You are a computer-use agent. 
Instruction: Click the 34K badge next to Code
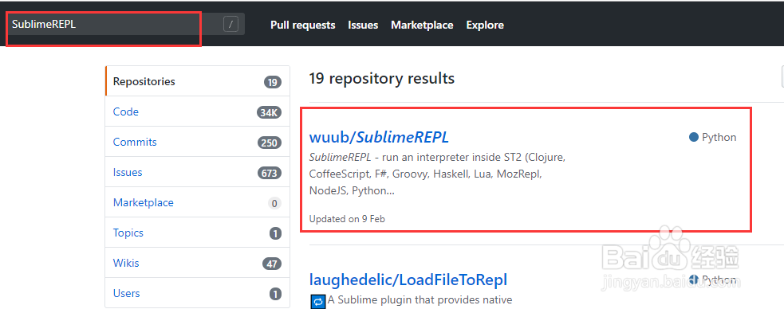pyautogui.click(x=269, y=113)
